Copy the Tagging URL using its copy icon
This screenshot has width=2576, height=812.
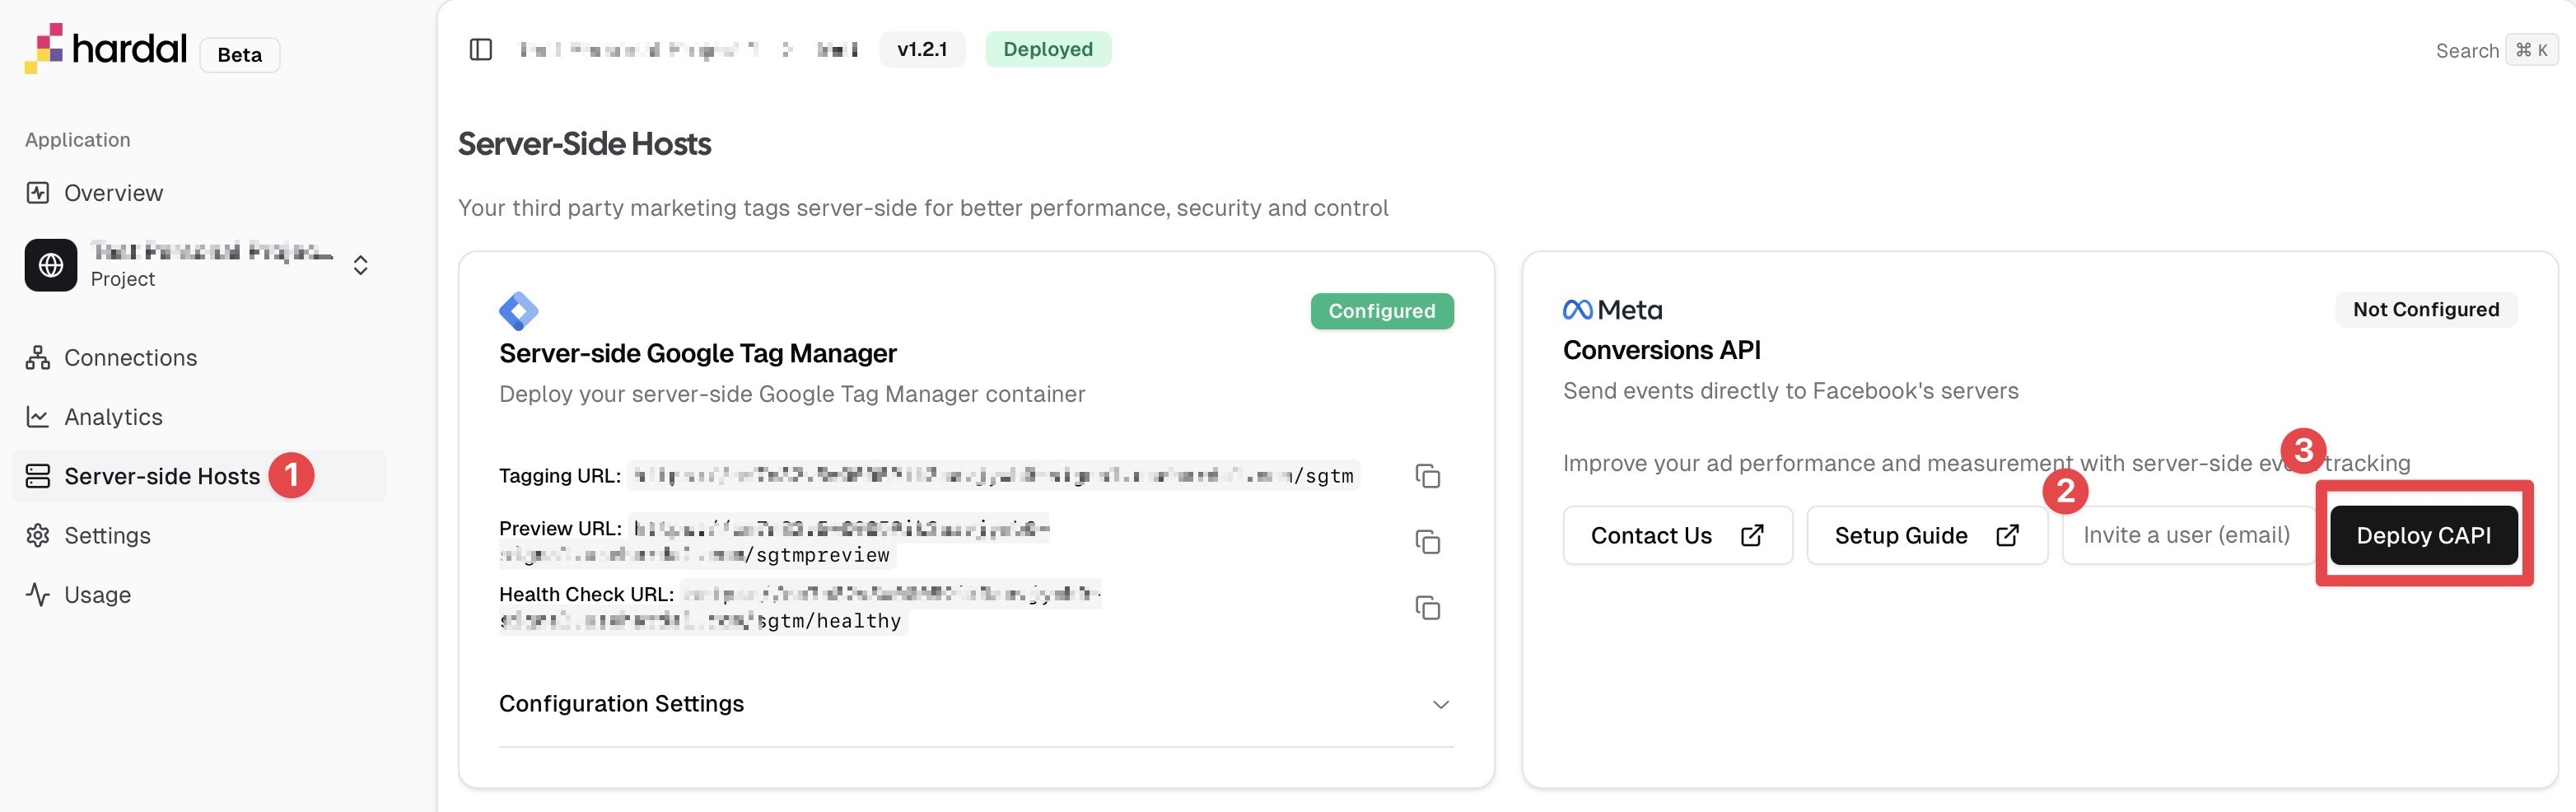click(x=1427, y=477)
